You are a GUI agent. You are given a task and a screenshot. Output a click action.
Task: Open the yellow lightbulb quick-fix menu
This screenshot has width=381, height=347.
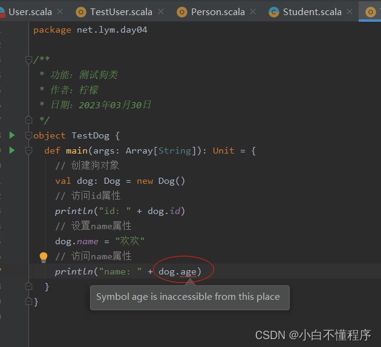[x=44, y=258]
